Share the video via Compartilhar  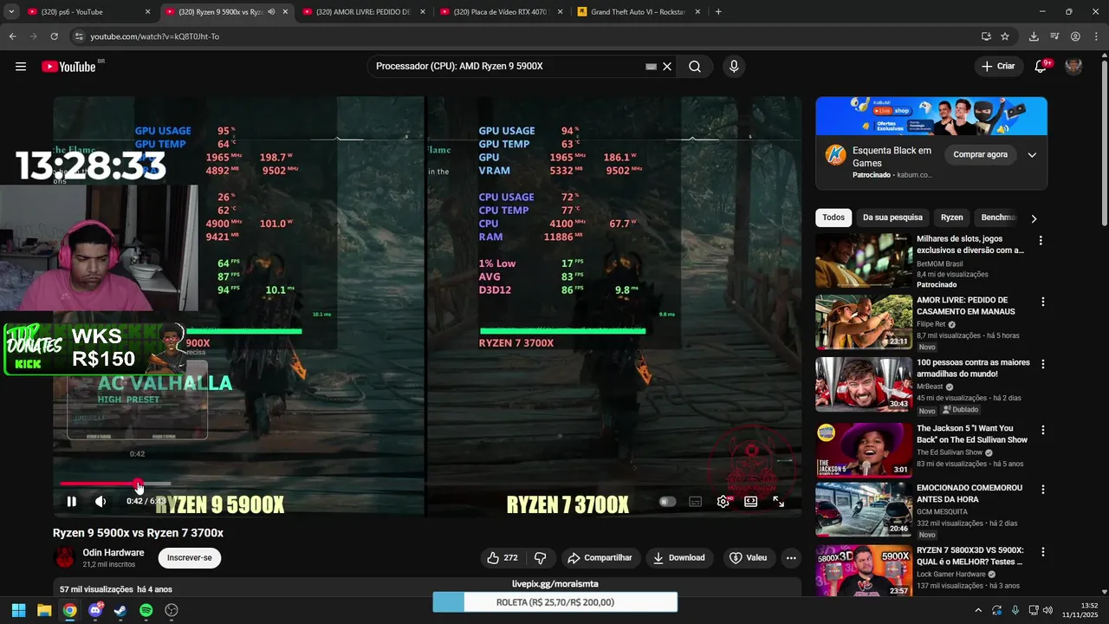(x=600, y=558)
